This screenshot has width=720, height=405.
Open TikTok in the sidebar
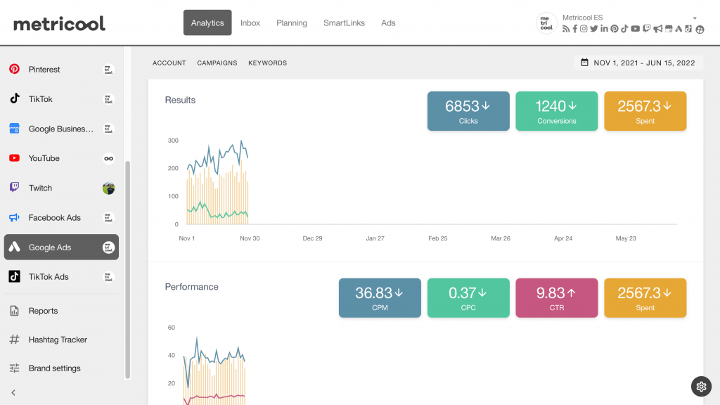[x=62, y=99]
